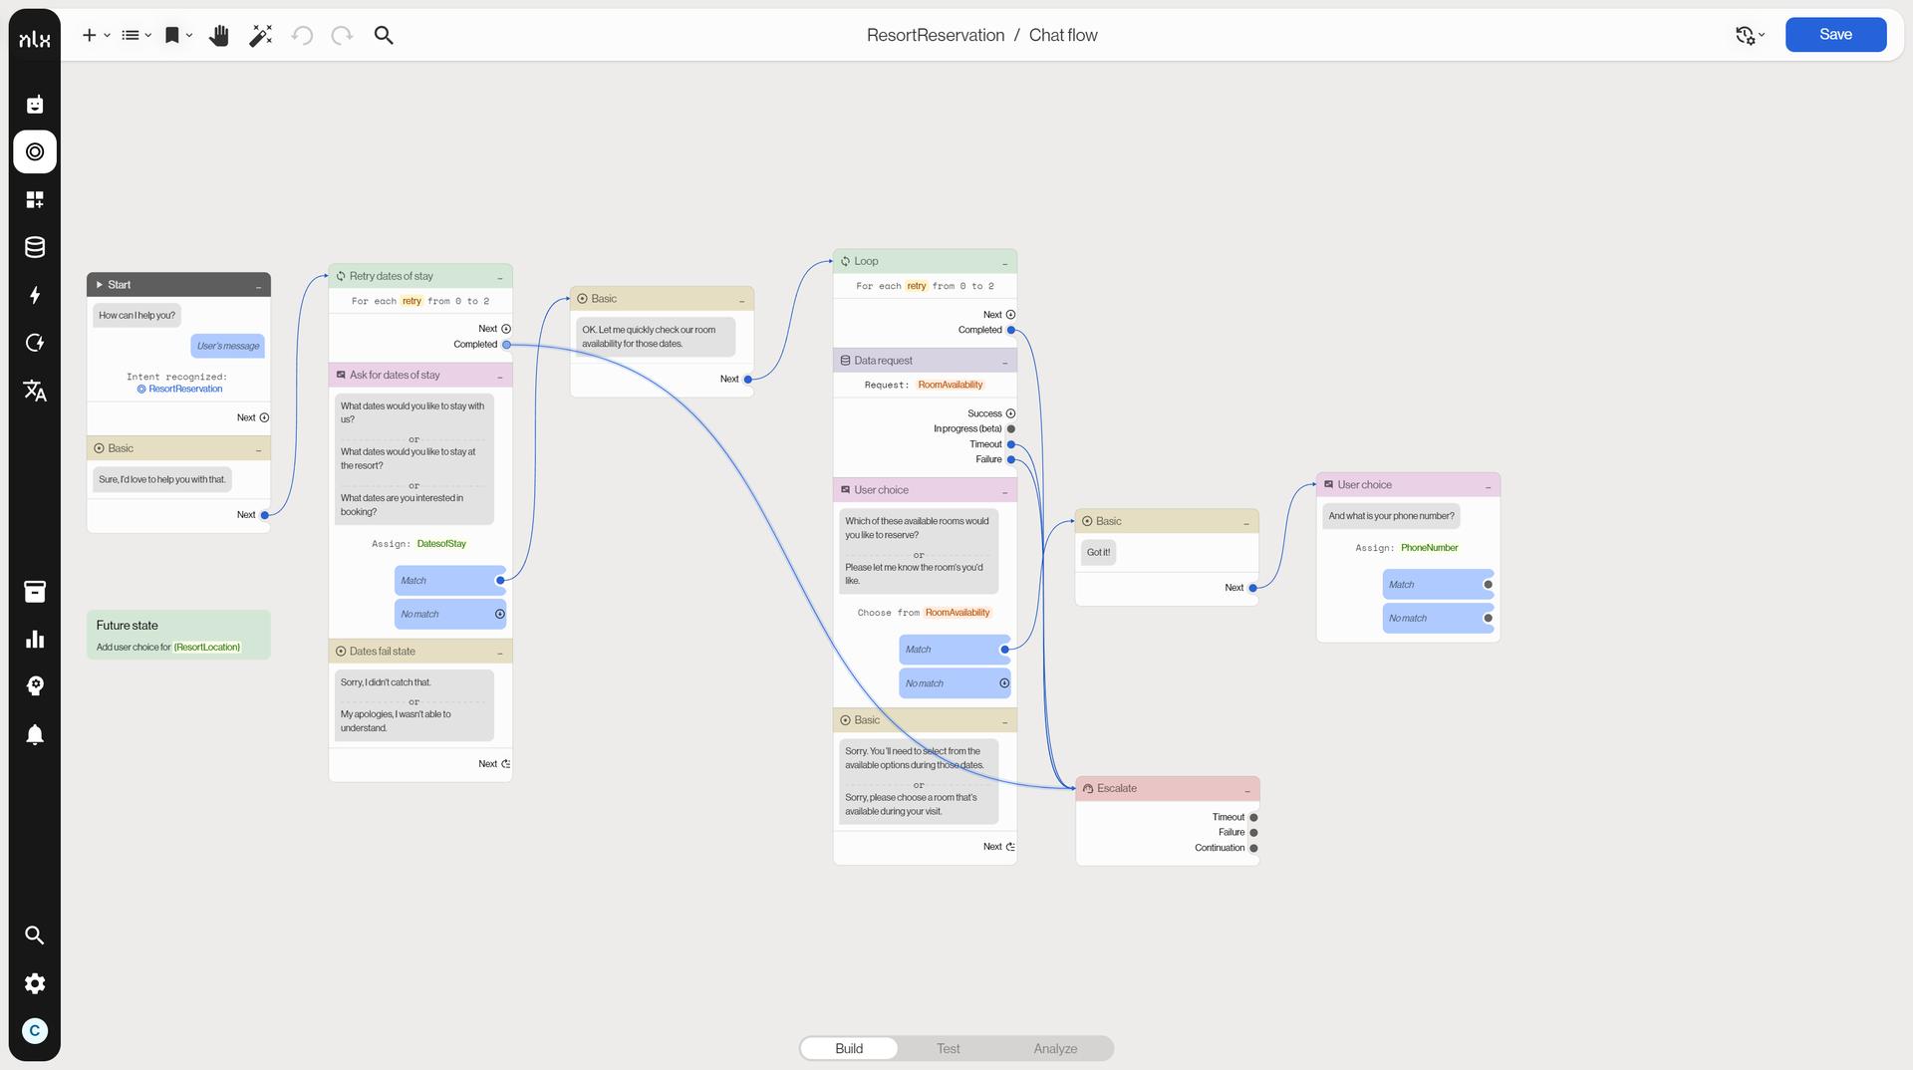Open the analytics bar chart icon
Image resolution: width=1913 pixels, height=1070 pixels.
(x=35, y=640)
